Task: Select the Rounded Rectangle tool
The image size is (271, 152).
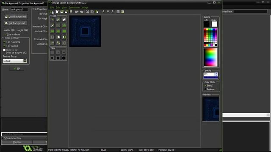Action: pos(64,31)
